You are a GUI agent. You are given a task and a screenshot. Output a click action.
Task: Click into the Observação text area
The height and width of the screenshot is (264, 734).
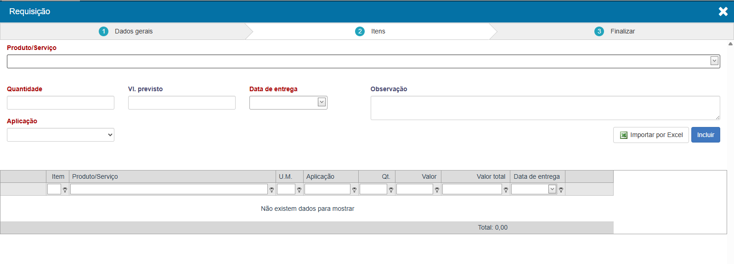tap(545, 108)
